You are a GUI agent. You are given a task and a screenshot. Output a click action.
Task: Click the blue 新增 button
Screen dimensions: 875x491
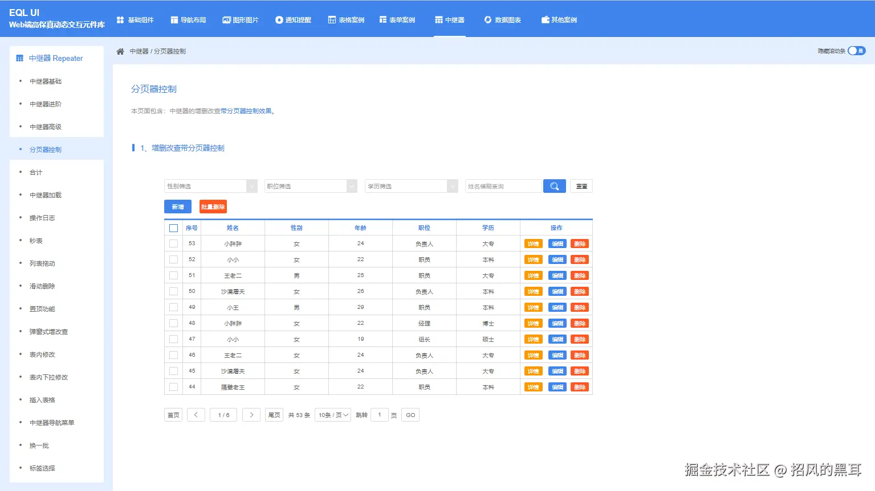[x=178, y=207]
